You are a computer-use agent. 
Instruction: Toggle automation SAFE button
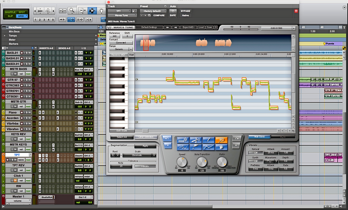point(173,15)
